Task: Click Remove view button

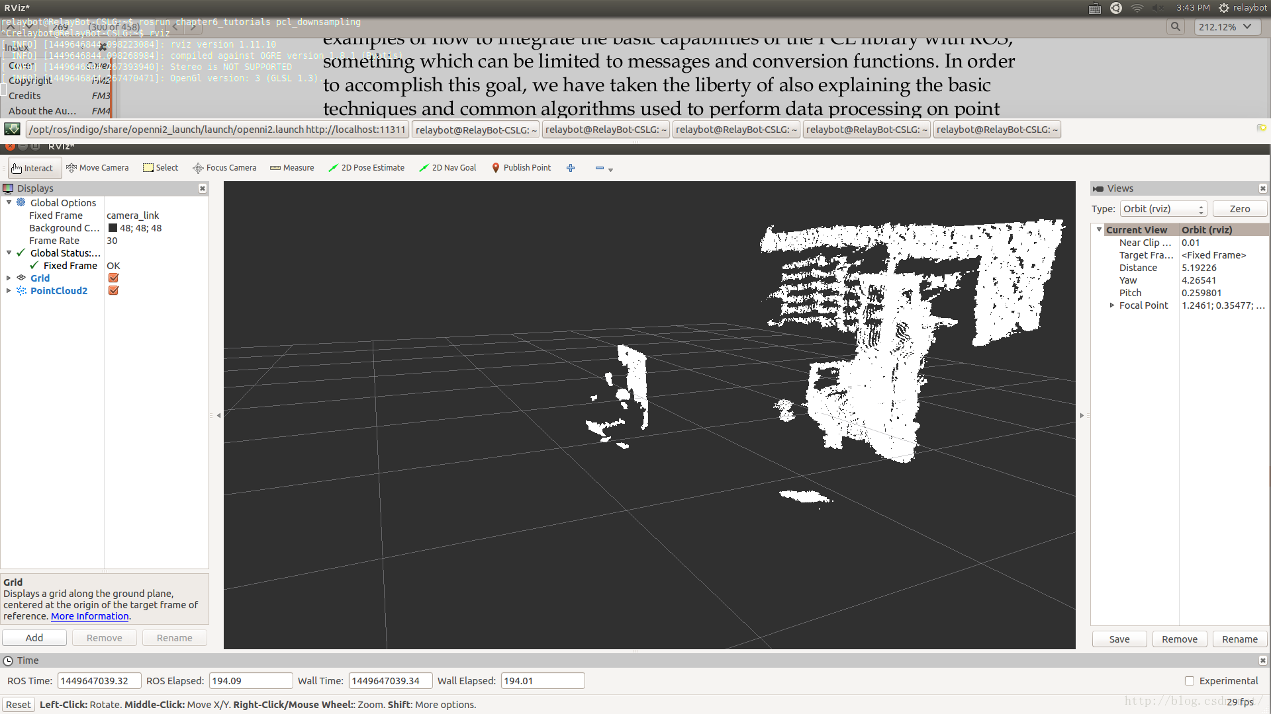Action: 1180,639
